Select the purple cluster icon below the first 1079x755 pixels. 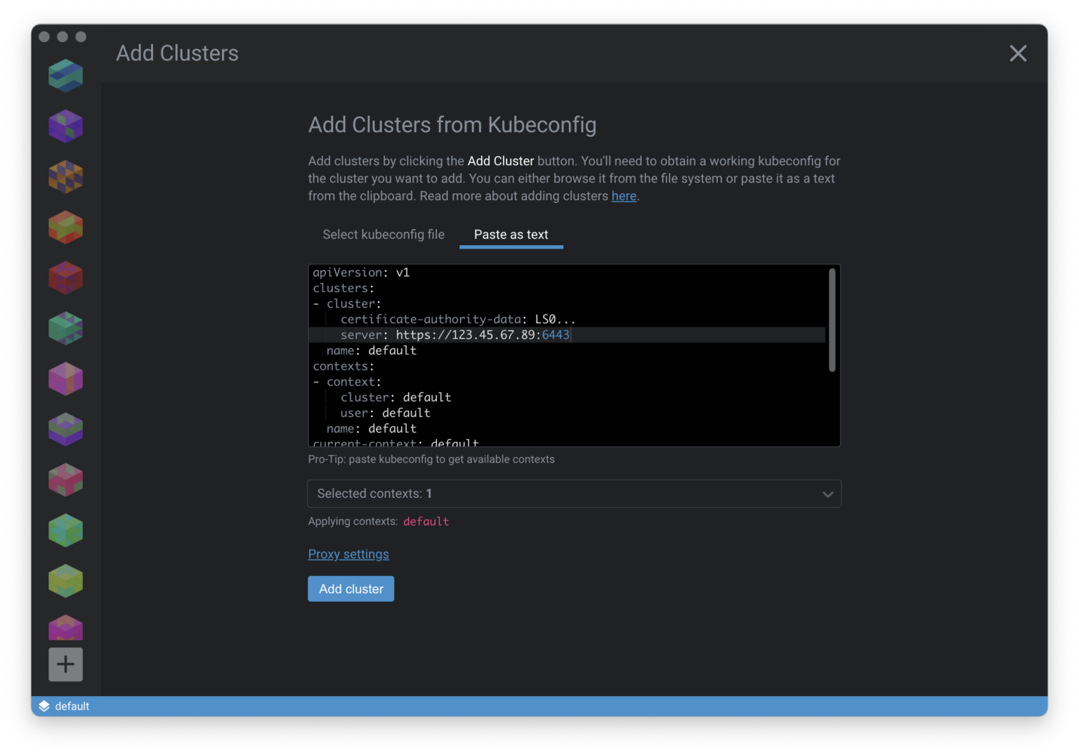pyautogui.click(x=65, y=126)
